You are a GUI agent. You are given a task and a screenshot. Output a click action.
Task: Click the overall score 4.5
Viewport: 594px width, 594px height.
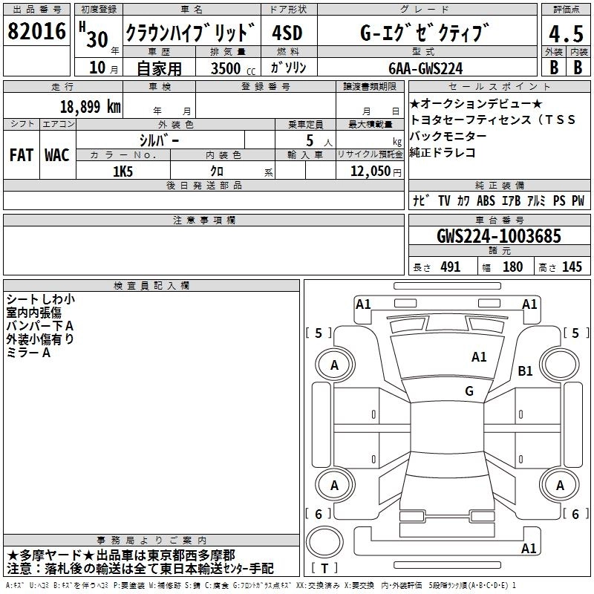pyautogui.click(x=567, y=33)
